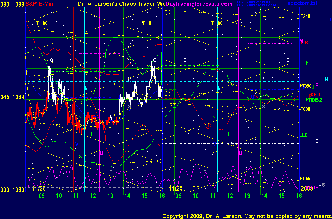Click the green LLB band label
Screen dimensions: 332x219
303,135
